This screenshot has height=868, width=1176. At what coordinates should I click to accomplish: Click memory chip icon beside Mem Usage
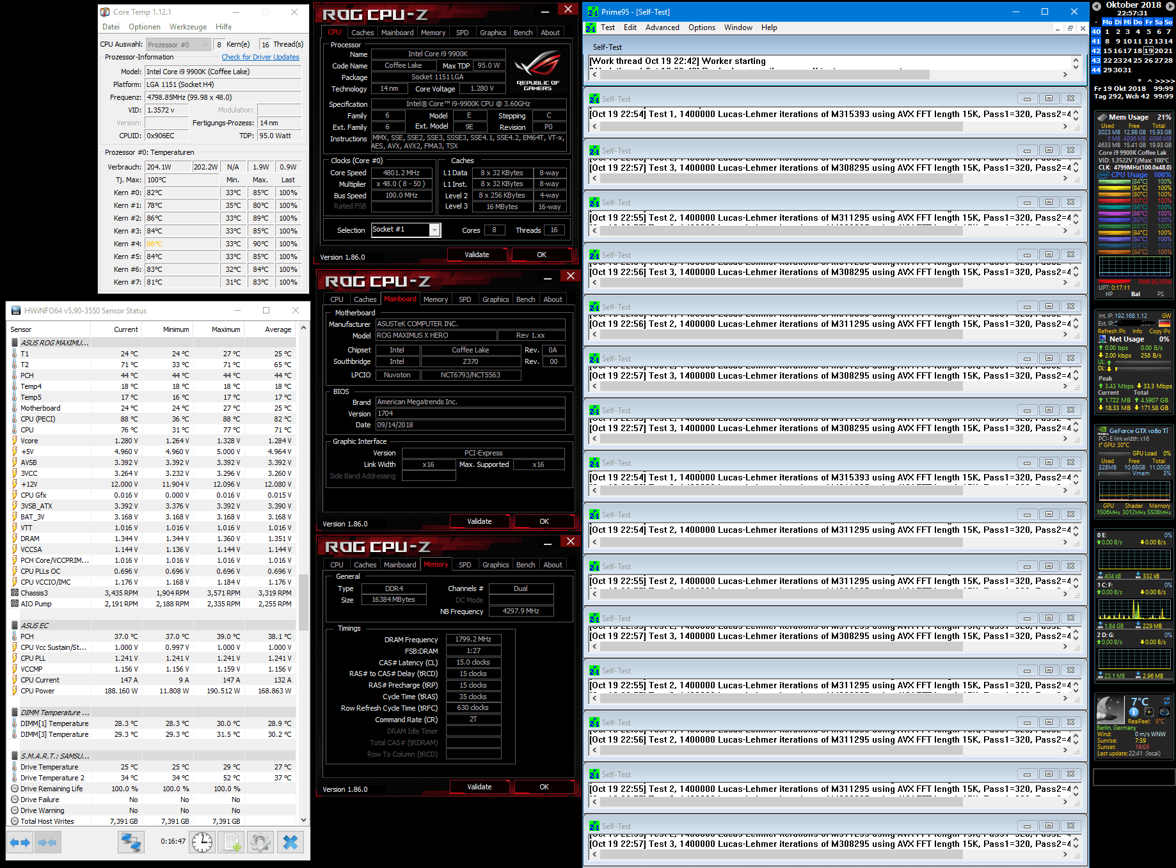[x=1102, y=118]
